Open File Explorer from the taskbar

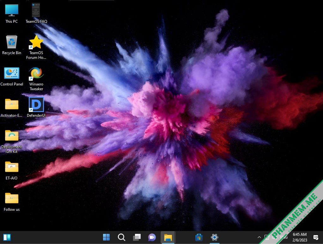tap(168, 237)
